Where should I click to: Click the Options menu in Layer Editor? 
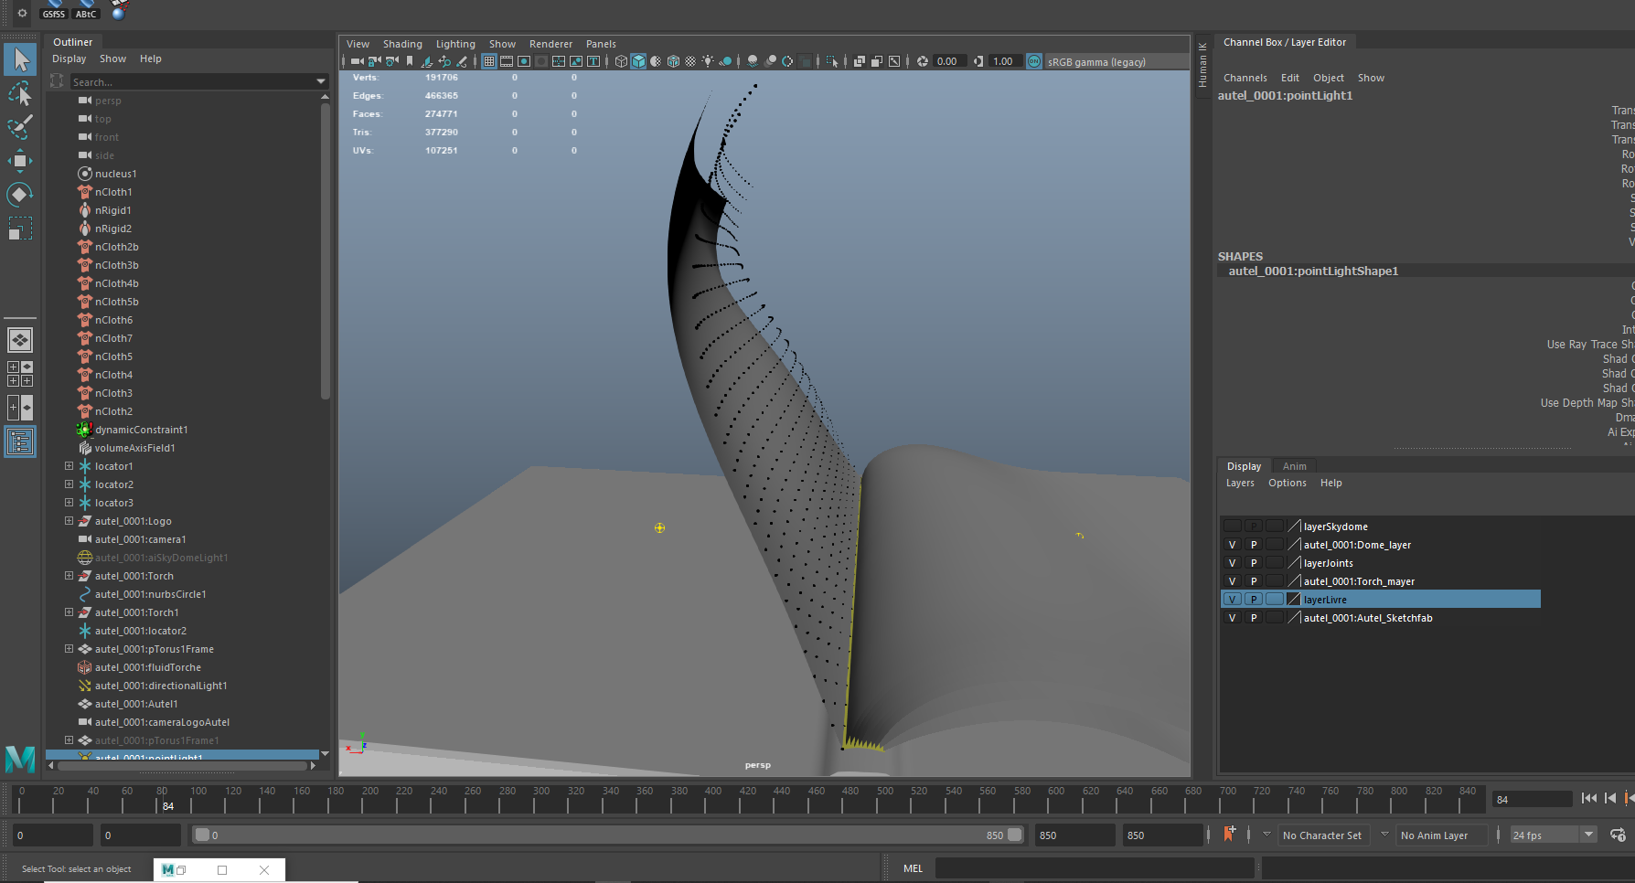pos(1288,483)
